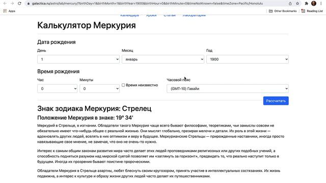Share this page via share icon

pos(290,4)
